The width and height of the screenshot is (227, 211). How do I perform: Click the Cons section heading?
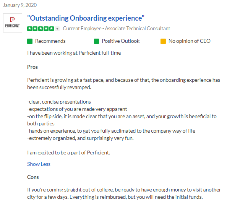click(33, 177)
